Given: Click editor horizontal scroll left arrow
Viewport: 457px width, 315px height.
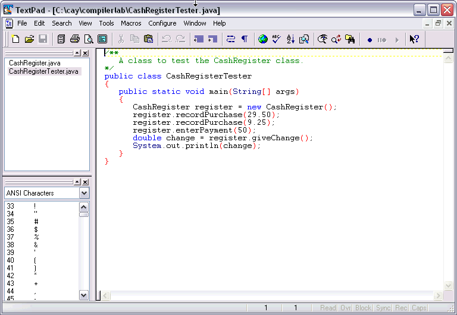Looking at the screenshot, I should [x=105, y=296].
